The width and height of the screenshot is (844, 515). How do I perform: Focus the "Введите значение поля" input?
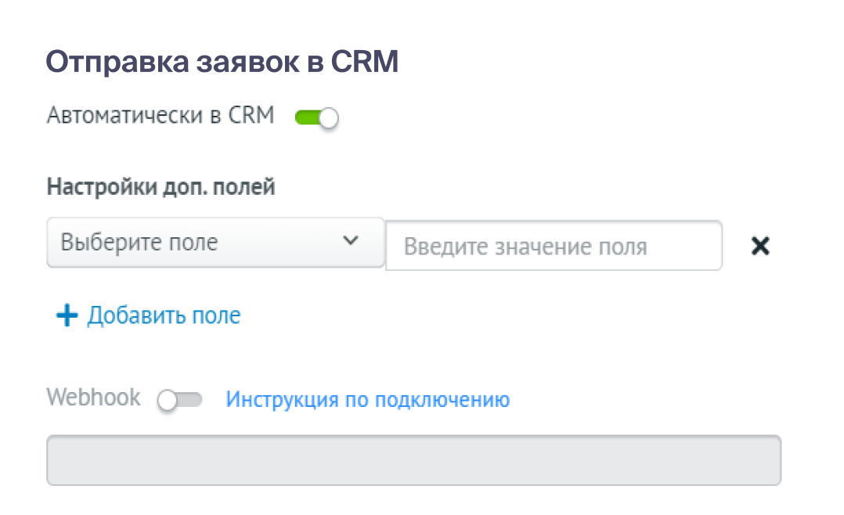tap(554, 247)
